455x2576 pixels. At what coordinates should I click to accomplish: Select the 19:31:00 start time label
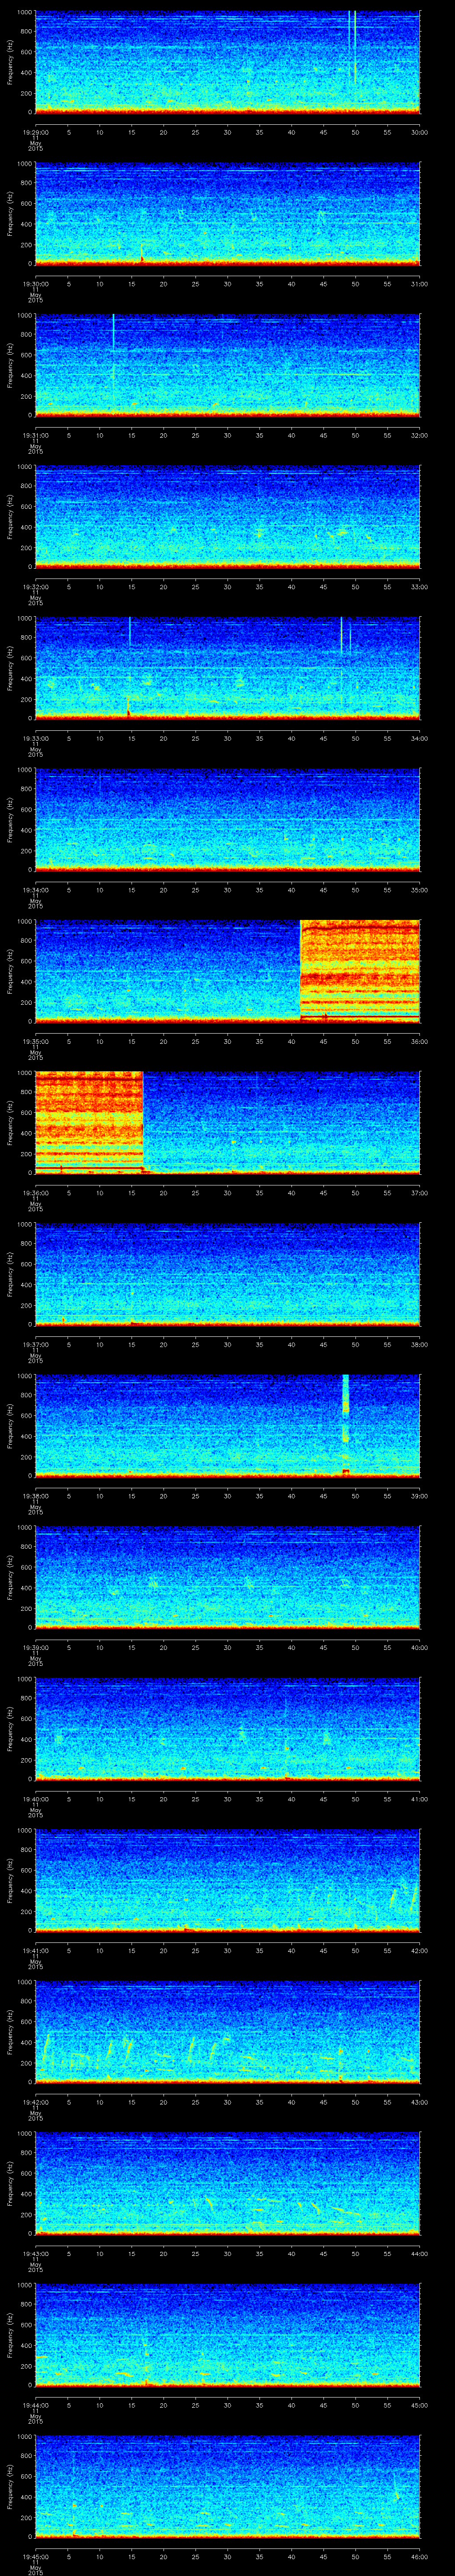(35, 435)
